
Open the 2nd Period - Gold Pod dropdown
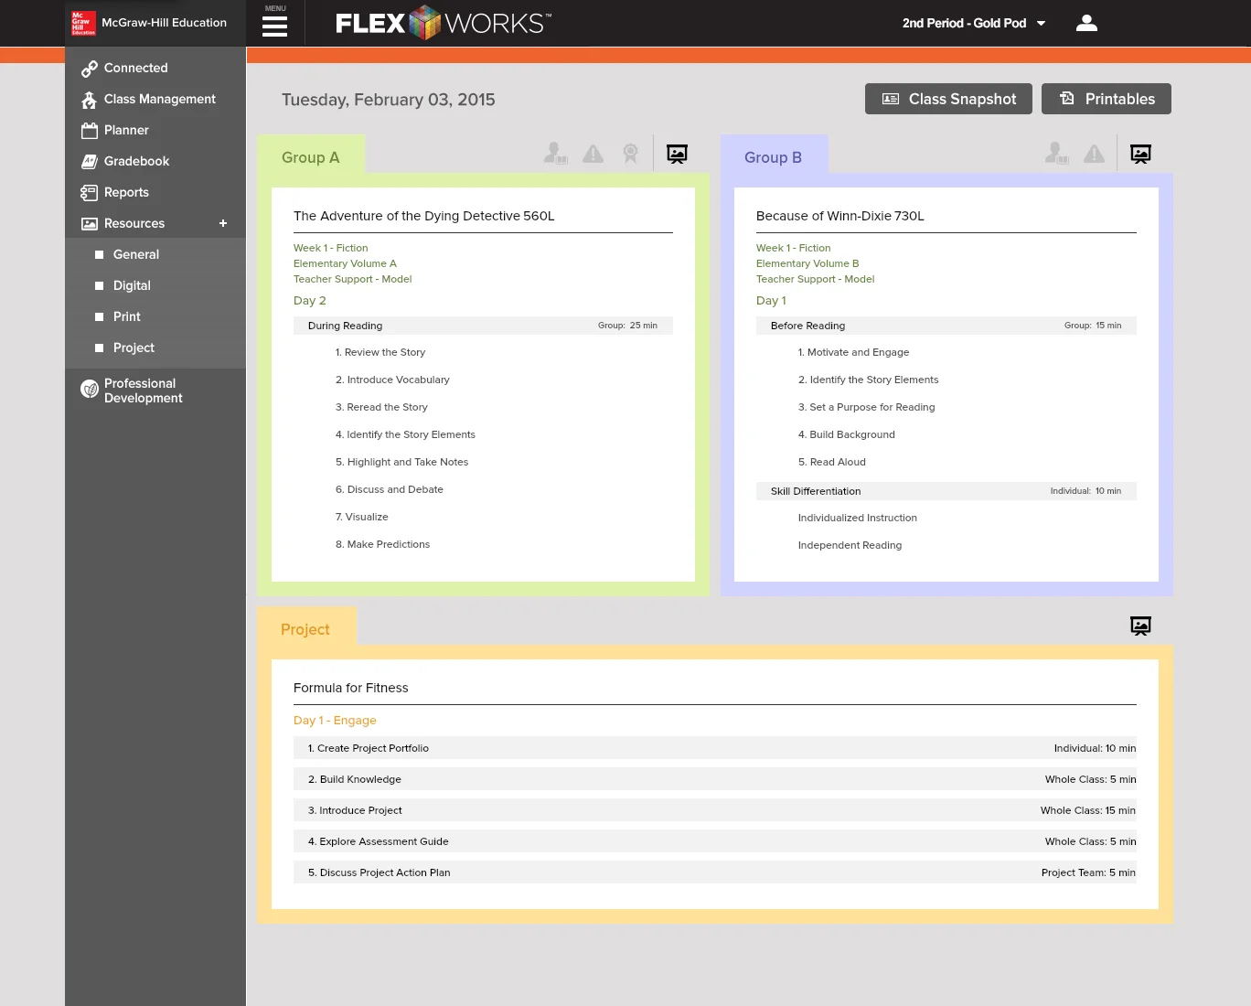click(973, 23)
